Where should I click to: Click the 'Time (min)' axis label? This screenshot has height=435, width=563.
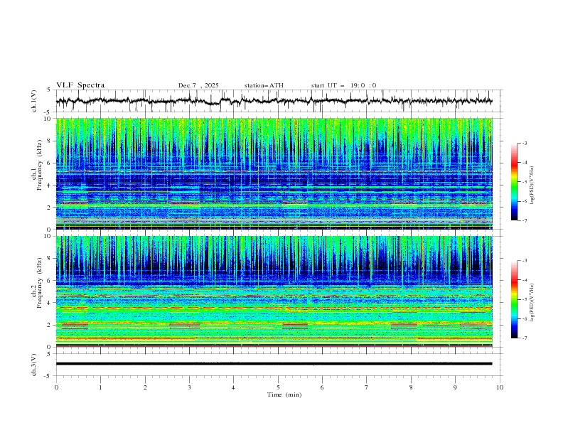click(x=284, y=394)
